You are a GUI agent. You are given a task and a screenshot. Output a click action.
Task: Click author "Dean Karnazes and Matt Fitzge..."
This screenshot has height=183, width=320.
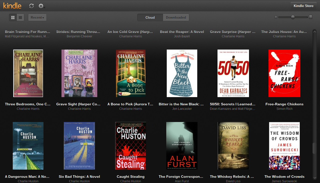pyautogui.click(x=233, y=109)
